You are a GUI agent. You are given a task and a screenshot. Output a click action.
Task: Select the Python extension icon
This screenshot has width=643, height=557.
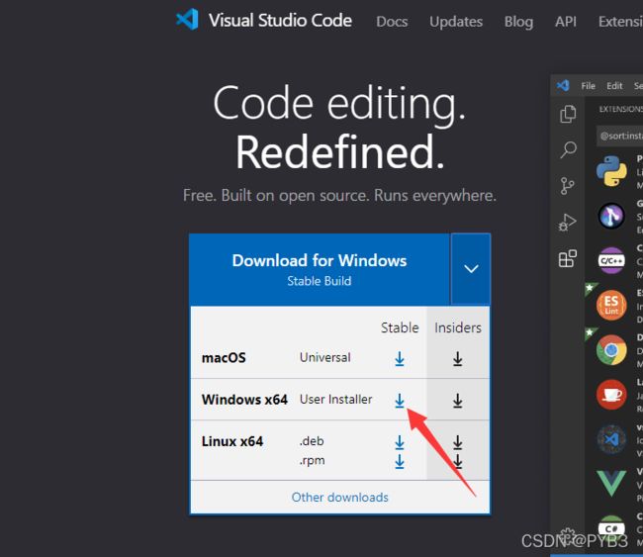click(611, 171)
